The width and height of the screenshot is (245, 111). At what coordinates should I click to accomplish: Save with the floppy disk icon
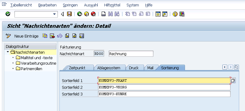pyautogui.click(x=70, y=14)
